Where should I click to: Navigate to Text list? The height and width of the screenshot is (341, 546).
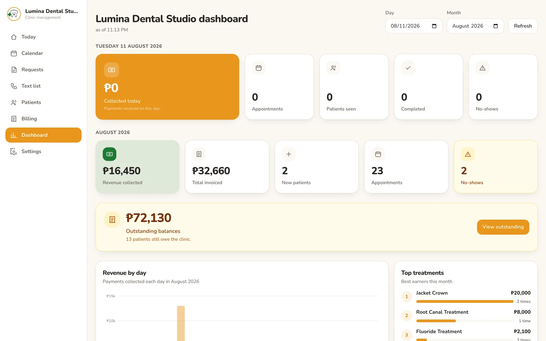coord(43,86)
